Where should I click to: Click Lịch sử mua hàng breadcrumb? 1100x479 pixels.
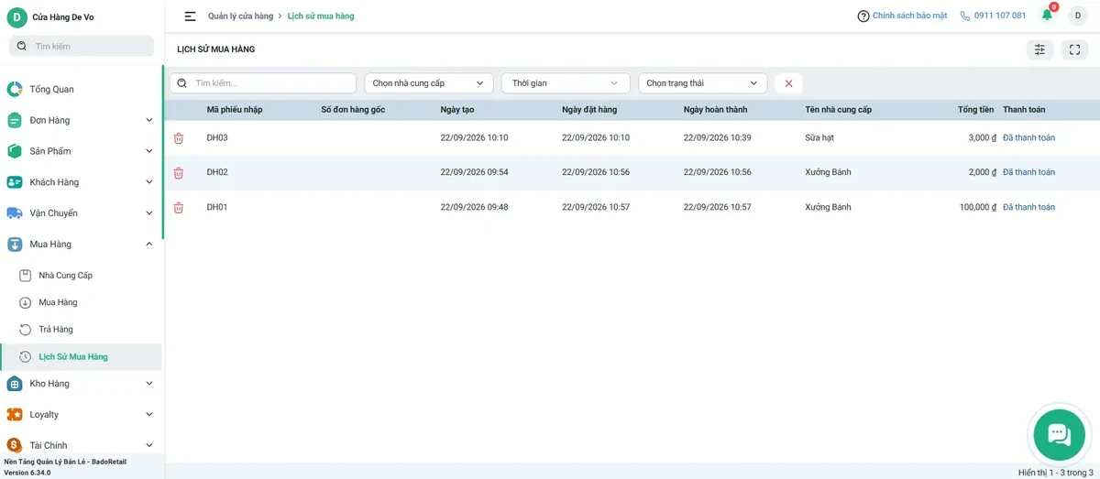pyautogui.click(x=321, y=16)
